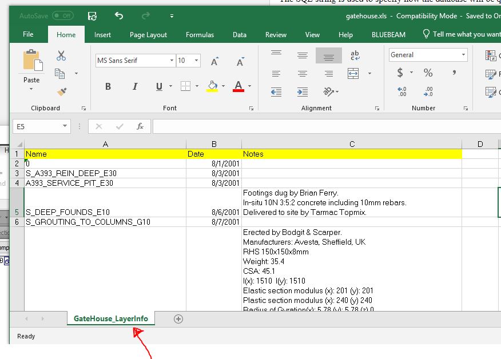This screenshot has width=501, height=359.
Task: Open the Font dialog launcher
Action: pyautogui.click(x=252, y=108)
